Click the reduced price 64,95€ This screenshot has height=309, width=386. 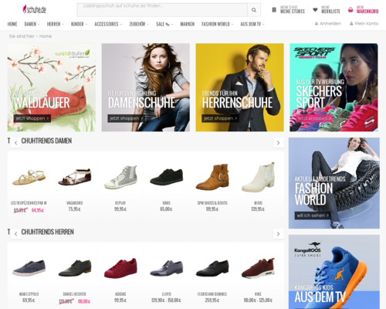[38, 210]
